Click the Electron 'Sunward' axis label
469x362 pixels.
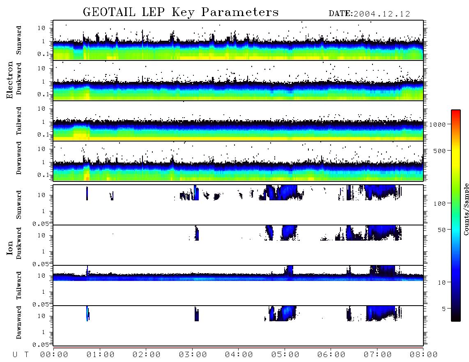tap(19, 40)
